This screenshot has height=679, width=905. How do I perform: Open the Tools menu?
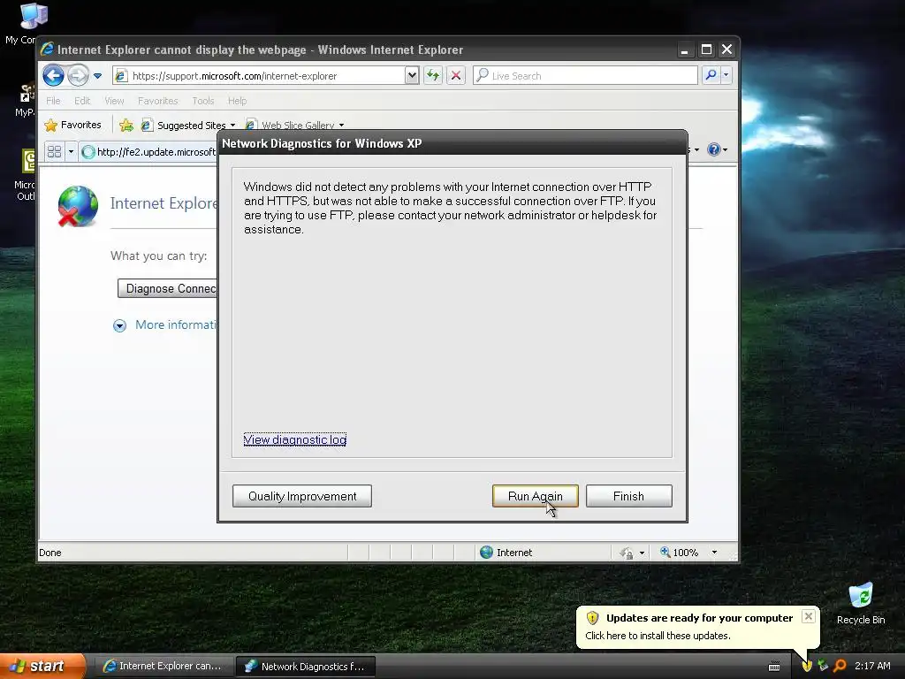click(x=203, y=101)
